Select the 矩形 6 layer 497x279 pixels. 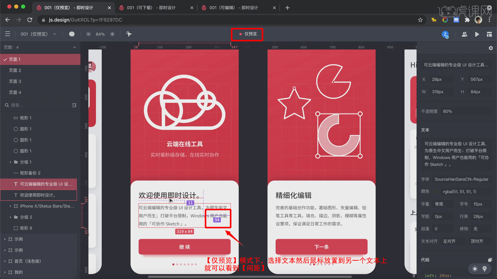(x=39, y=228)
